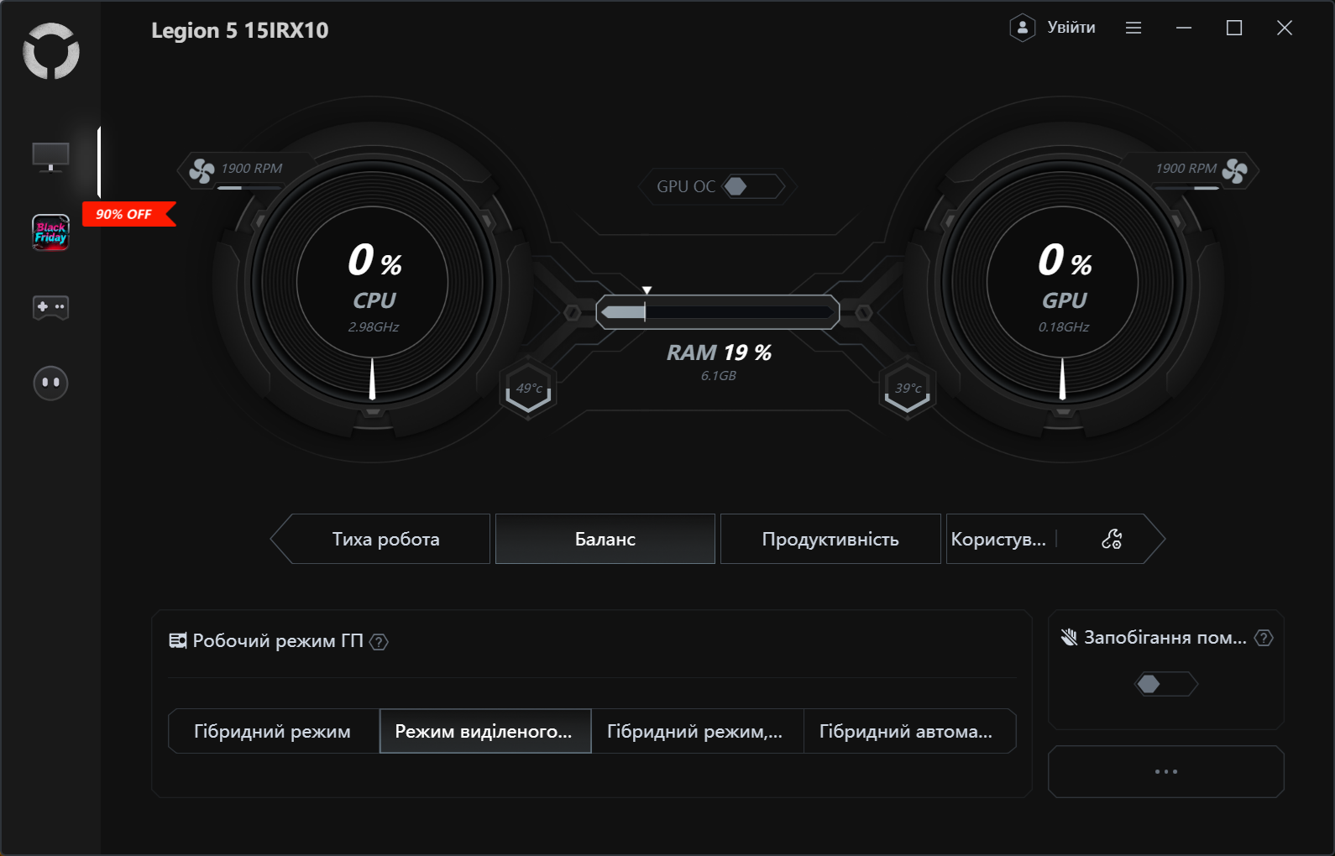Click the Увійти sign-in link
Image resolution: width=1335 pixels, height=856 pixels.
(x=1071, y=28)
